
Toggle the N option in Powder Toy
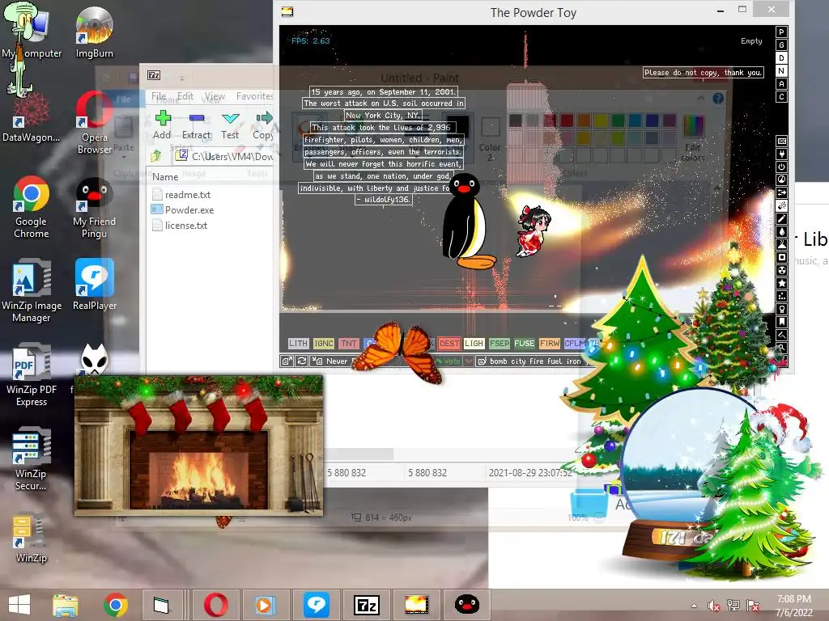tap(781, 71)
